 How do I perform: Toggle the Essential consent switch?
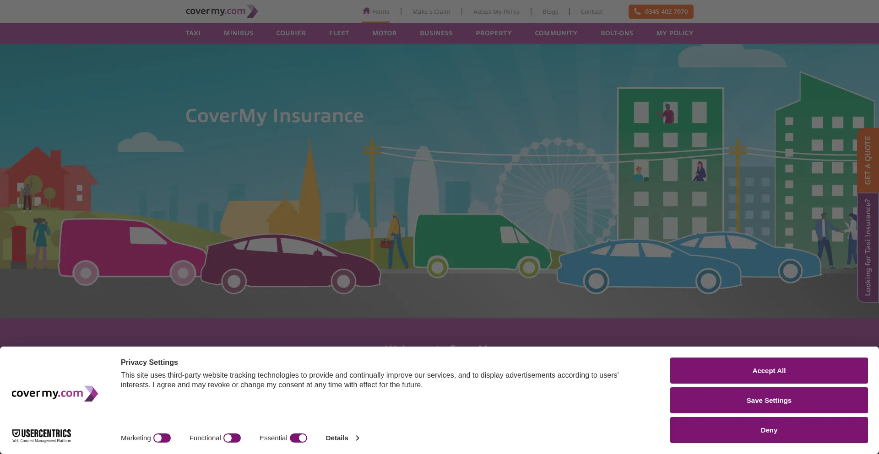298,438
